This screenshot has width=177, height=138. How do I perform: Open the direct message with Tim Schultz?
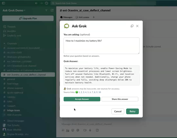pos(13,125)
